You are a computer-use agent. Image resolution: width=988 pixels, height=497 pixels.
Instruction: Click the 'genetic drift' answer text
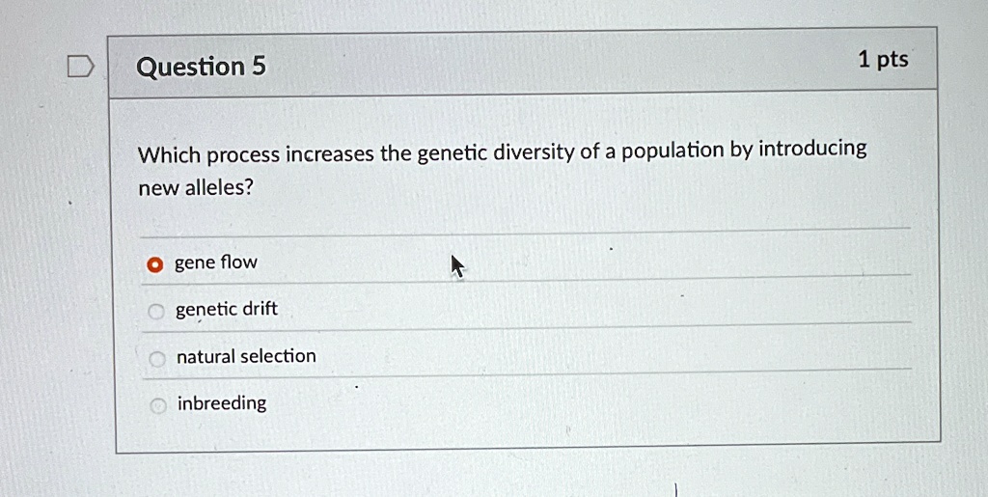pos(227,309)
